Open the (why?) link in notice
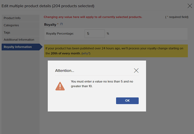 click(86, 54)
